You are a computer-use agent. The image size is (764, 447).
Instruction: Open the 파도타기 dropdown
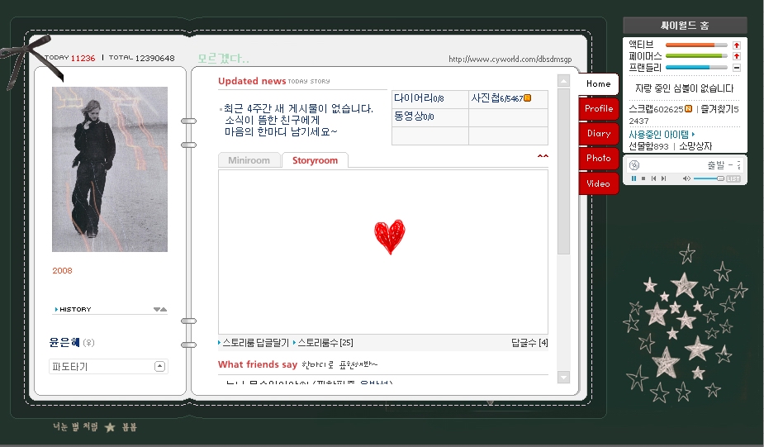(x=108, y=367)
